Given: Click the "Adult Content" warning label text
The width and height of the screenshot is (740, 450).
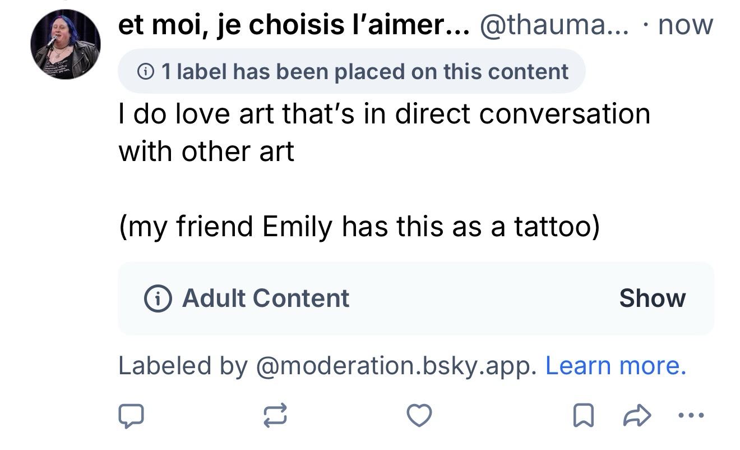Looking at the screenshot, I should click(x=265, y=298).
